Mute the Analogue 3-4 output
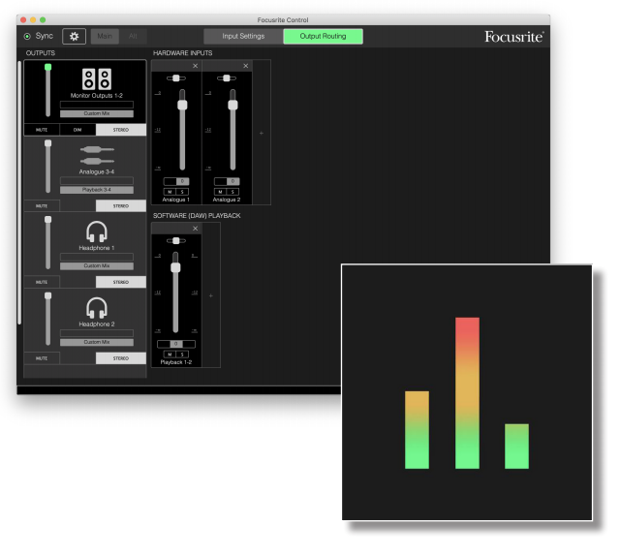 tap(42, 206)
